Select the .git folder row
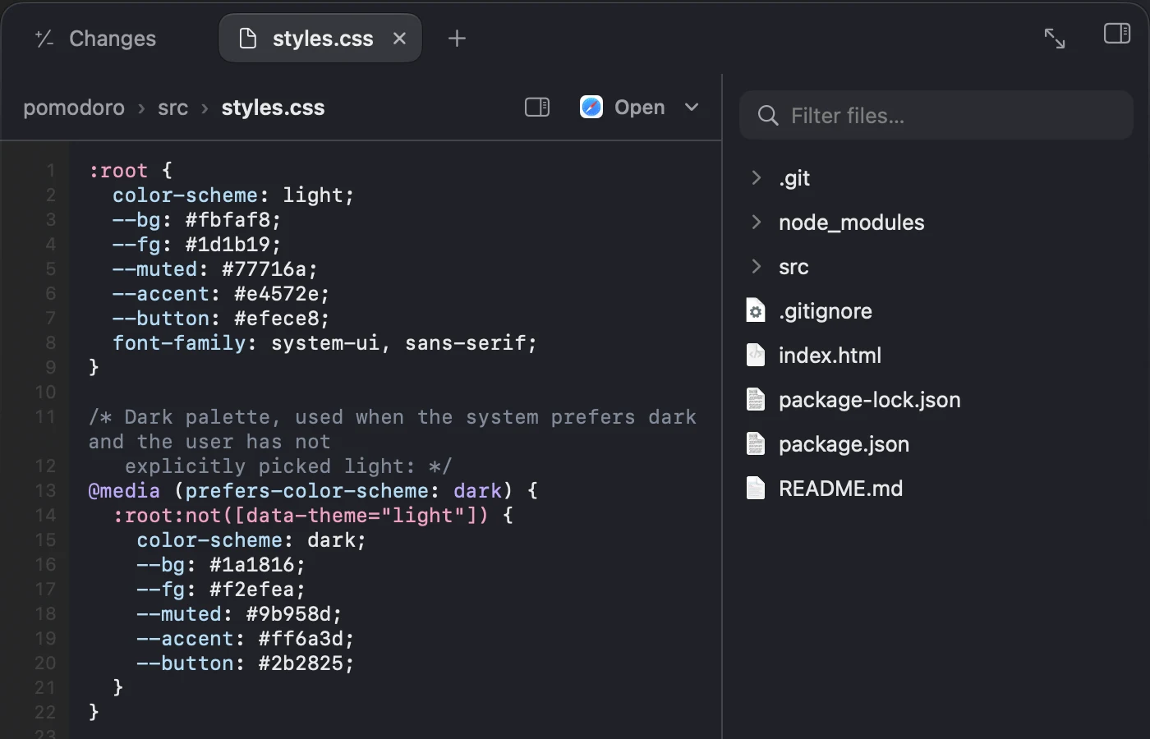The width and height of the screenshot is (1150, 739). [x=936, y=178]
